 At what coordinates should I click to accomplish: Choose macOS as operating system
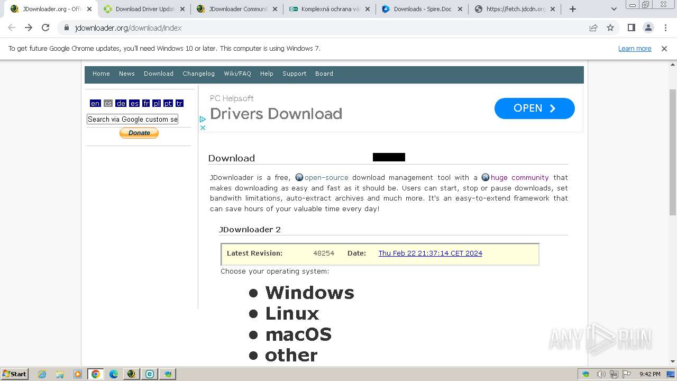pos(298,334)
